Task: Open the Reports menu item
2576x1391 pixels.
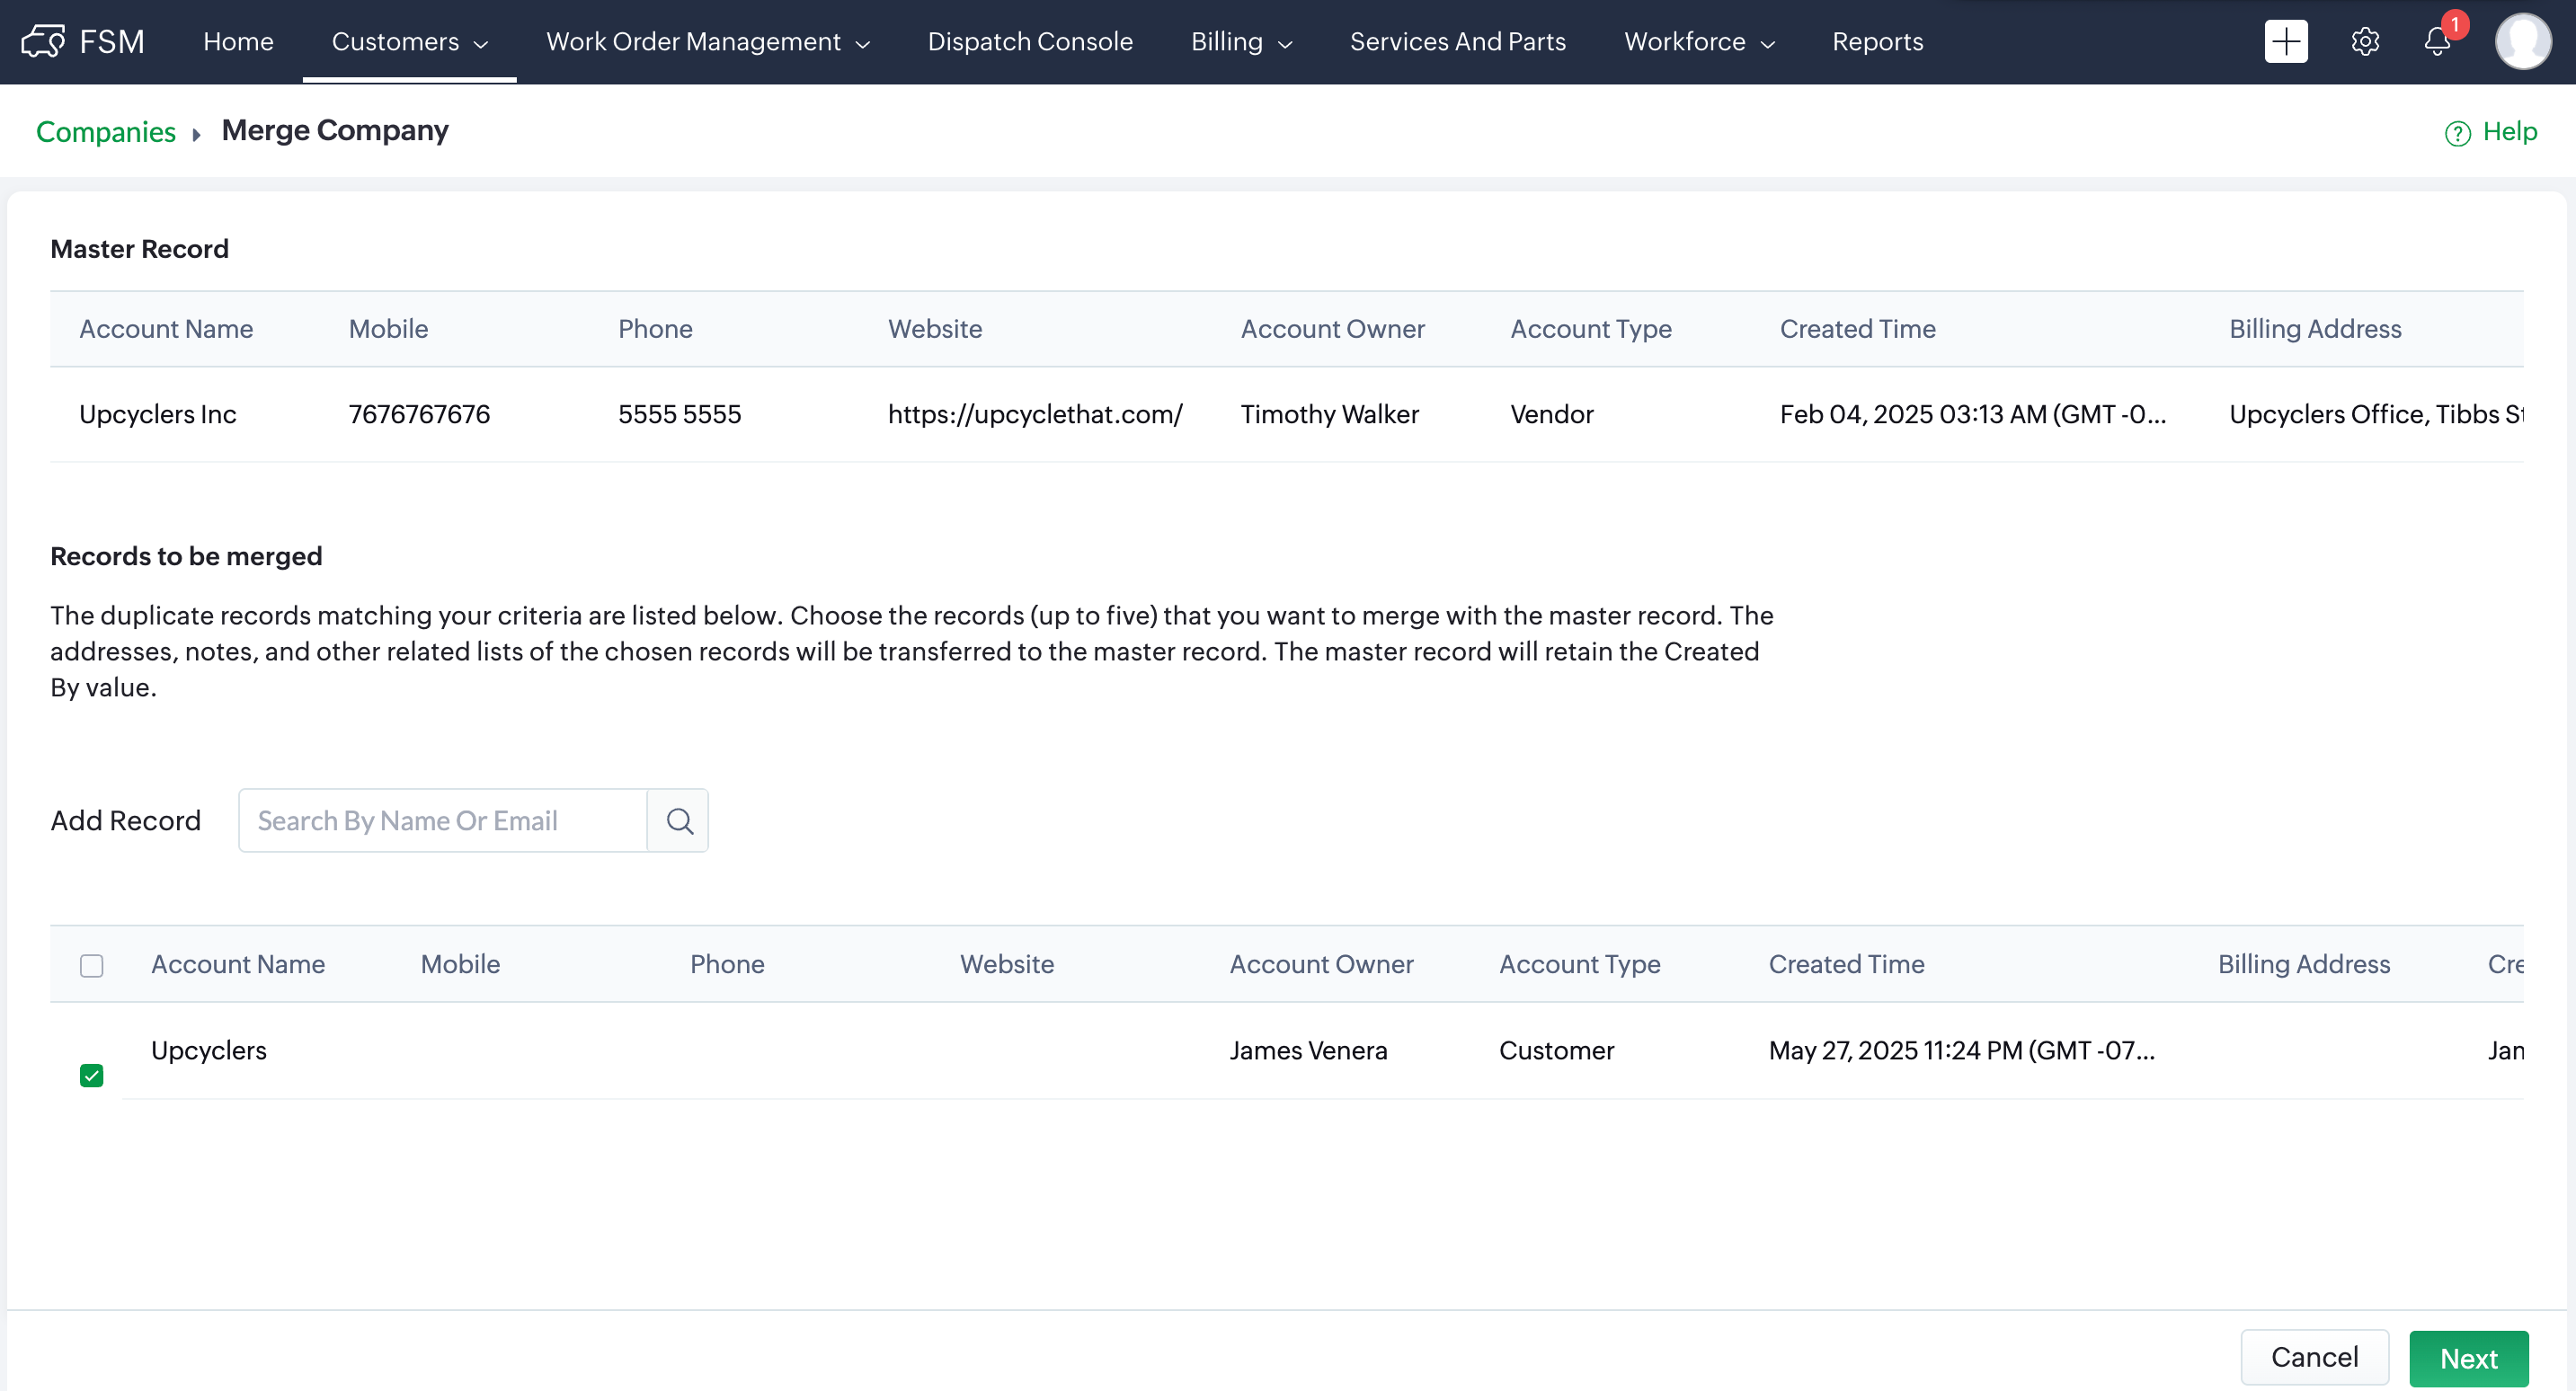Action: point(1877,41)
